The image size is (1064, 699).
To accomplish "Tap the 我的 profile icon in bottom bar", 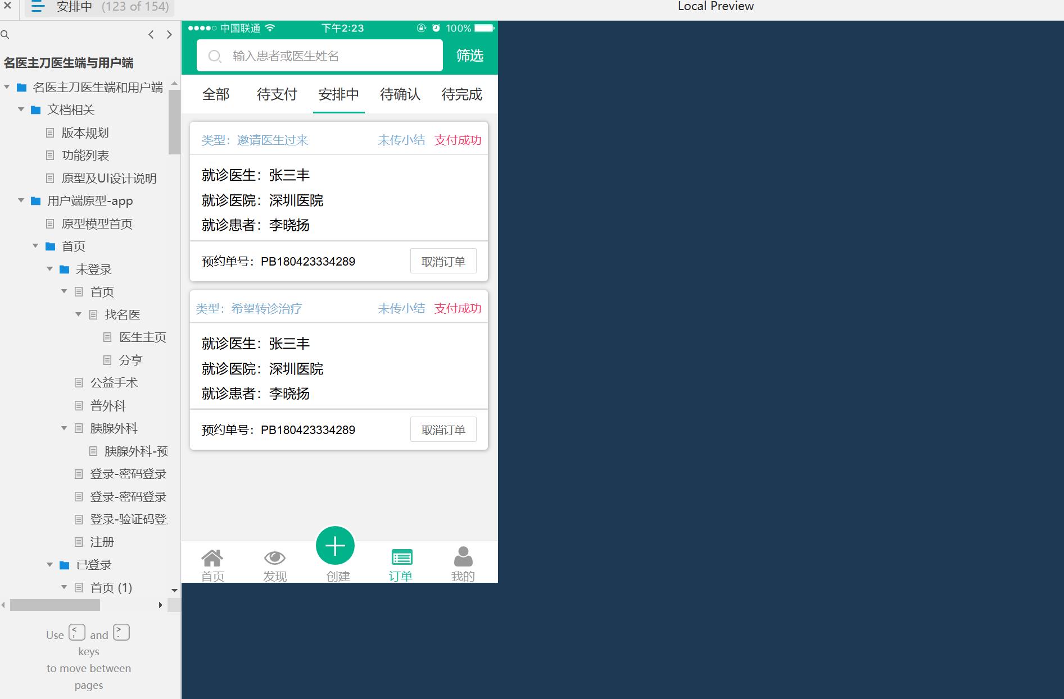I will click(463, 557).
